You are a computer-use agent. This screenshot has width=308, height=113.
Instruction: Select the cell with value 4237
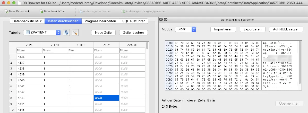click(x=29, y=63)
